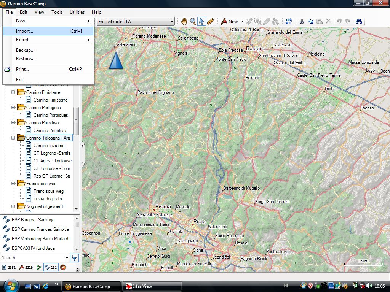Select the Pan hand tool
This screenshot has height=292, width=390.
click(184, 21)
